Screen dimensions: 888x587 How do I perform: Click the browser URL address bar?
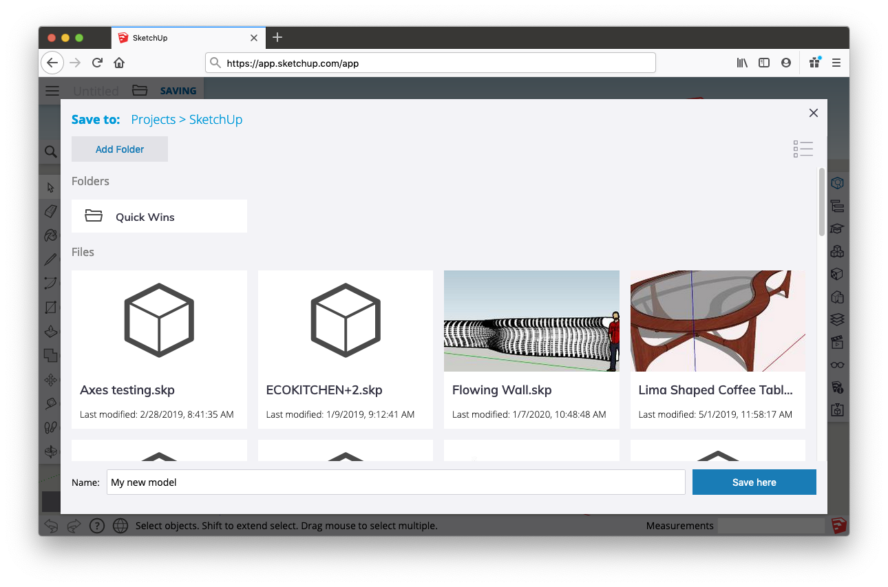tap(430, 63)
